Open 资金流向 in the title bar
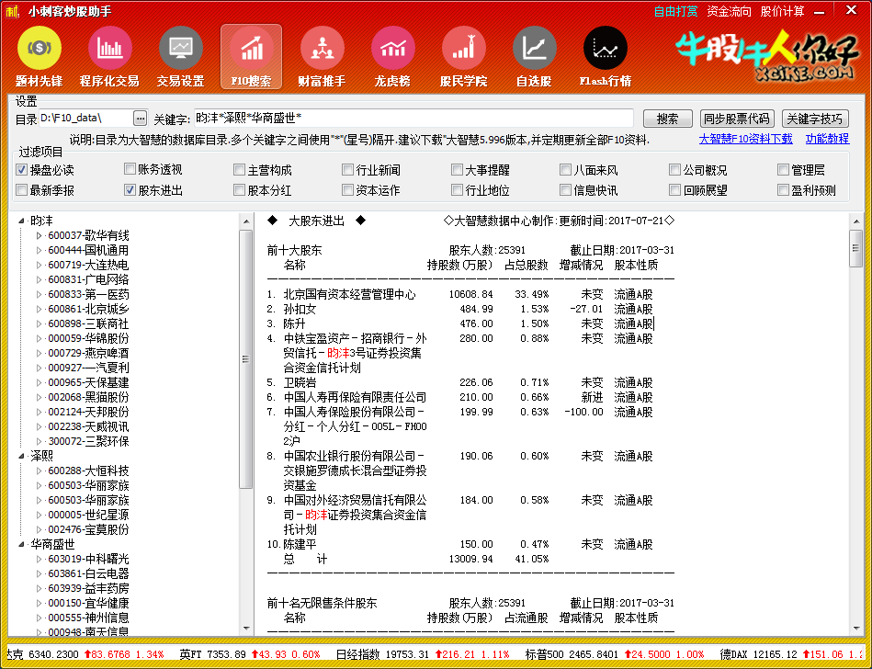 click(x=729, y=11)
